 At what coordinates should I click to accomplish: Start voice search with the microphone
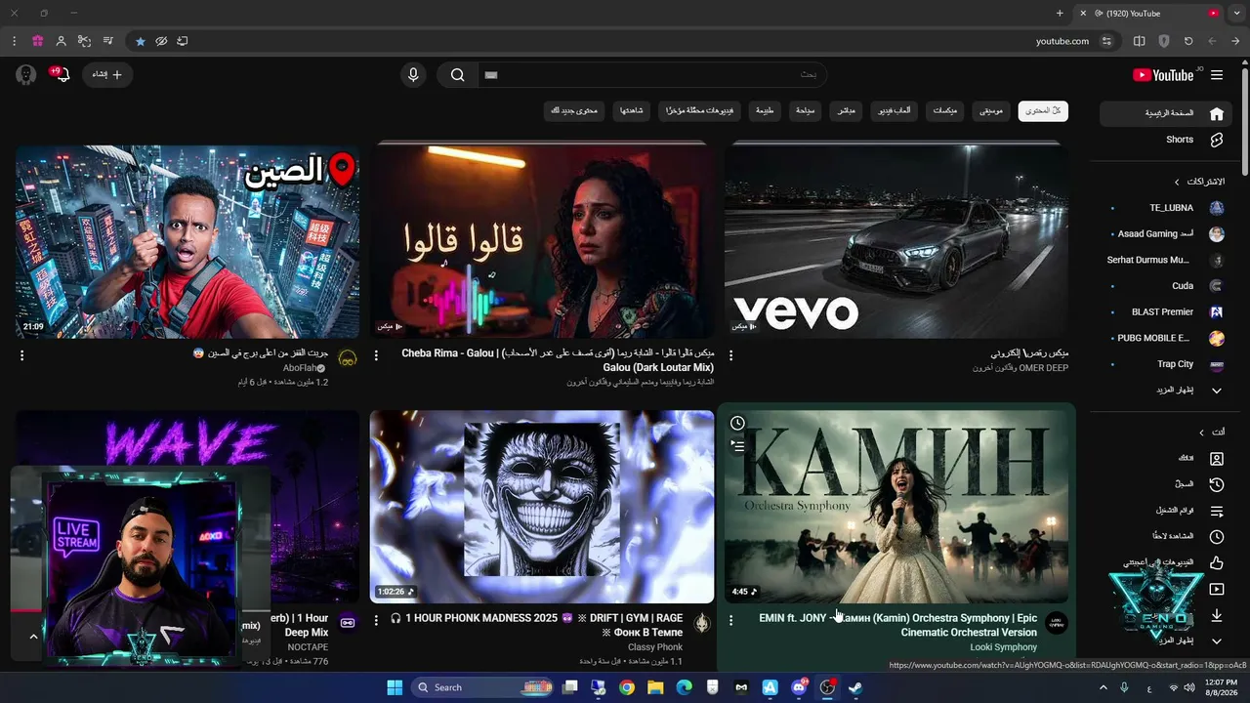[413, 75]
